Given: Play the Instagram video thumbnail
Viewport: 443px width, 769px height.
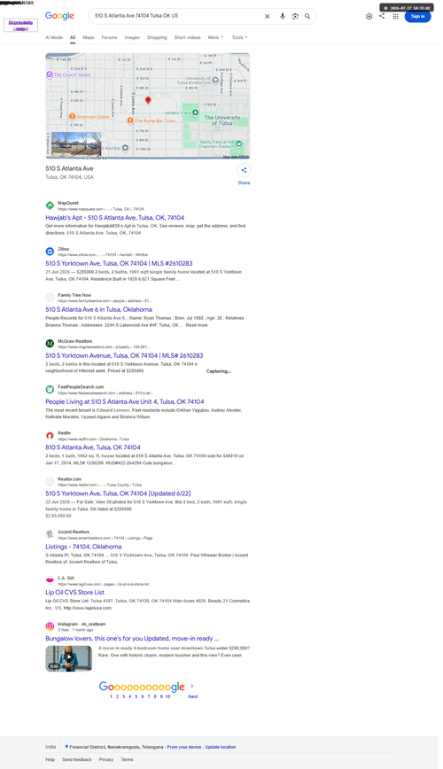Looking at the screenshot, I should (69, 658).
